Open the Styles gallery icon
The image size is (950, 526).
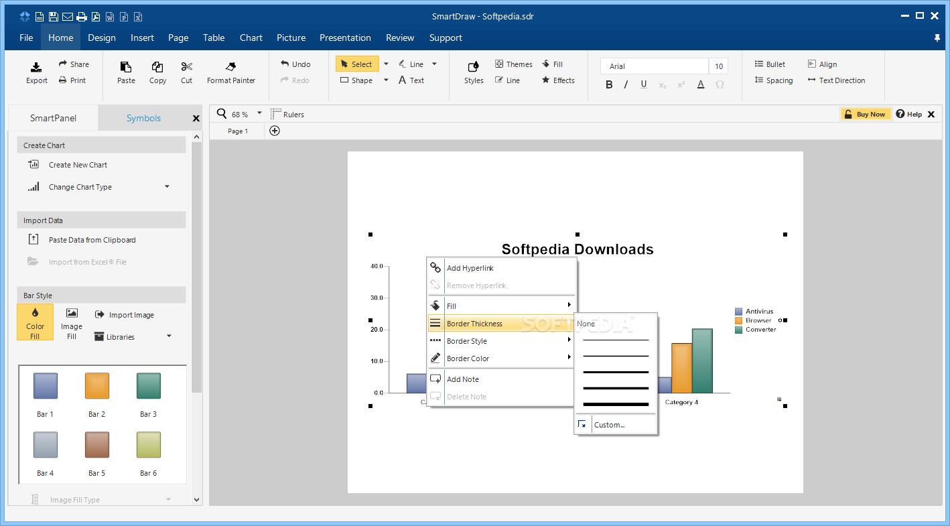point(474,66)
